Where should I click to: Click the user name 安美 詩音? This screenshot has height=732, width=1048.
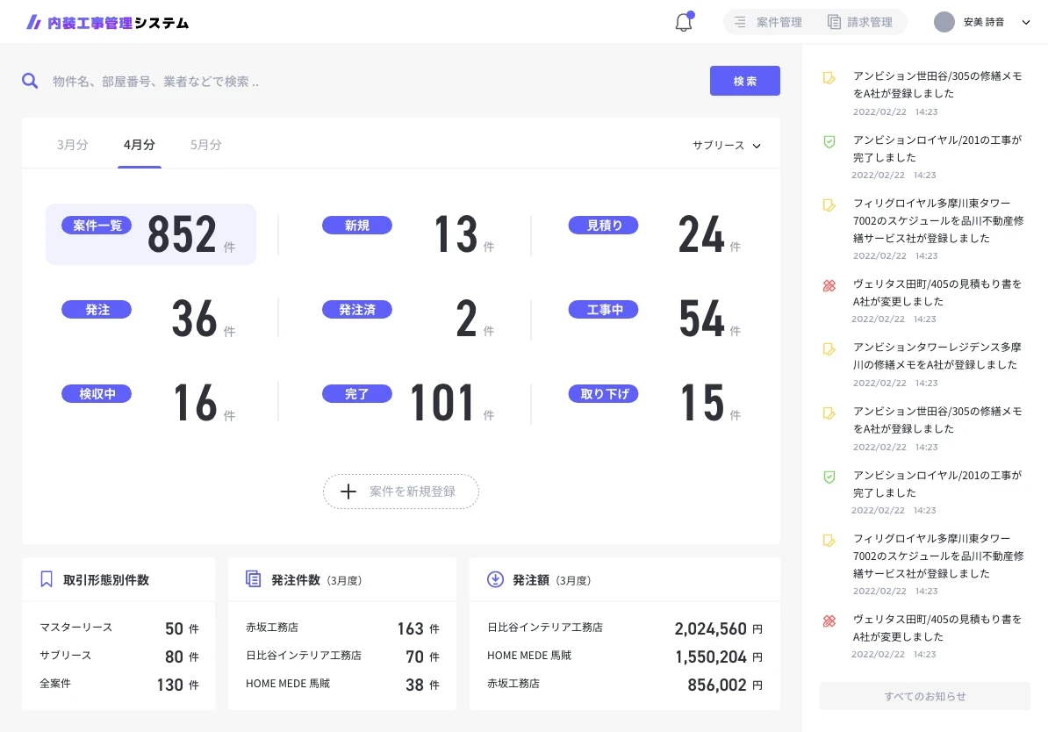point(984,22)
